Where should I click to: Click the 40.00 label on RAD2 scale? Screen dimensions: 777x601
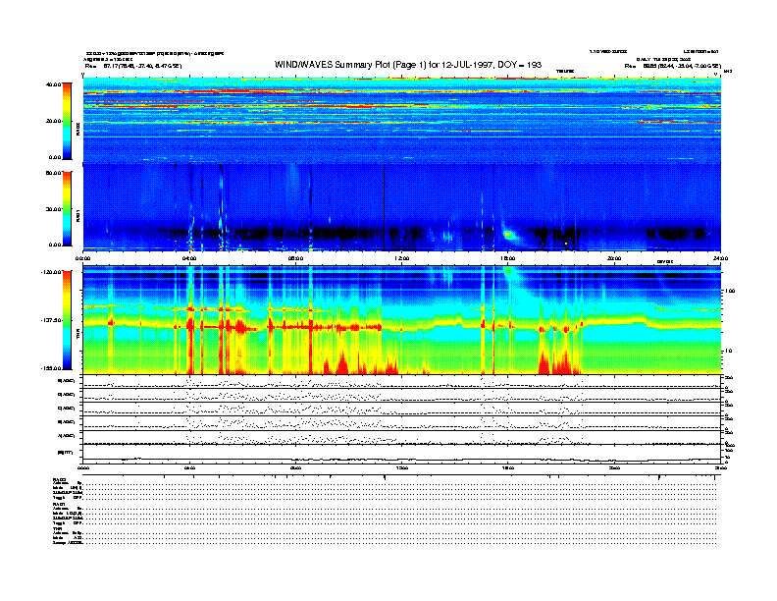pos(54,84)
